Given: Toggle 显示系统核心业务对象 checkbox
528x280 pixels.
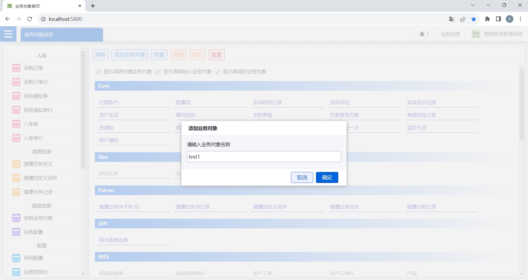Looking at the screenshot, I should (158, 72).
